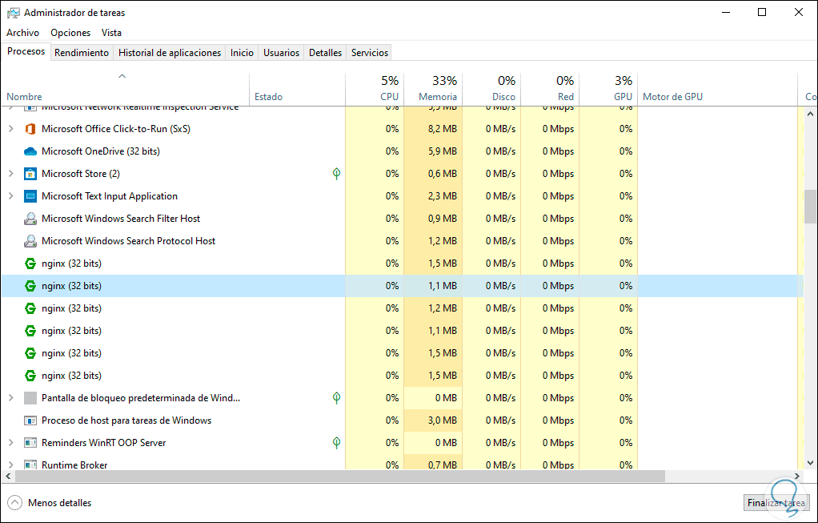Click the vertical scrollbar thumb on the right

point(810,207)
